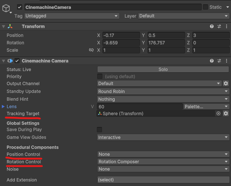Click the Status: Live label

coord(19,69)
